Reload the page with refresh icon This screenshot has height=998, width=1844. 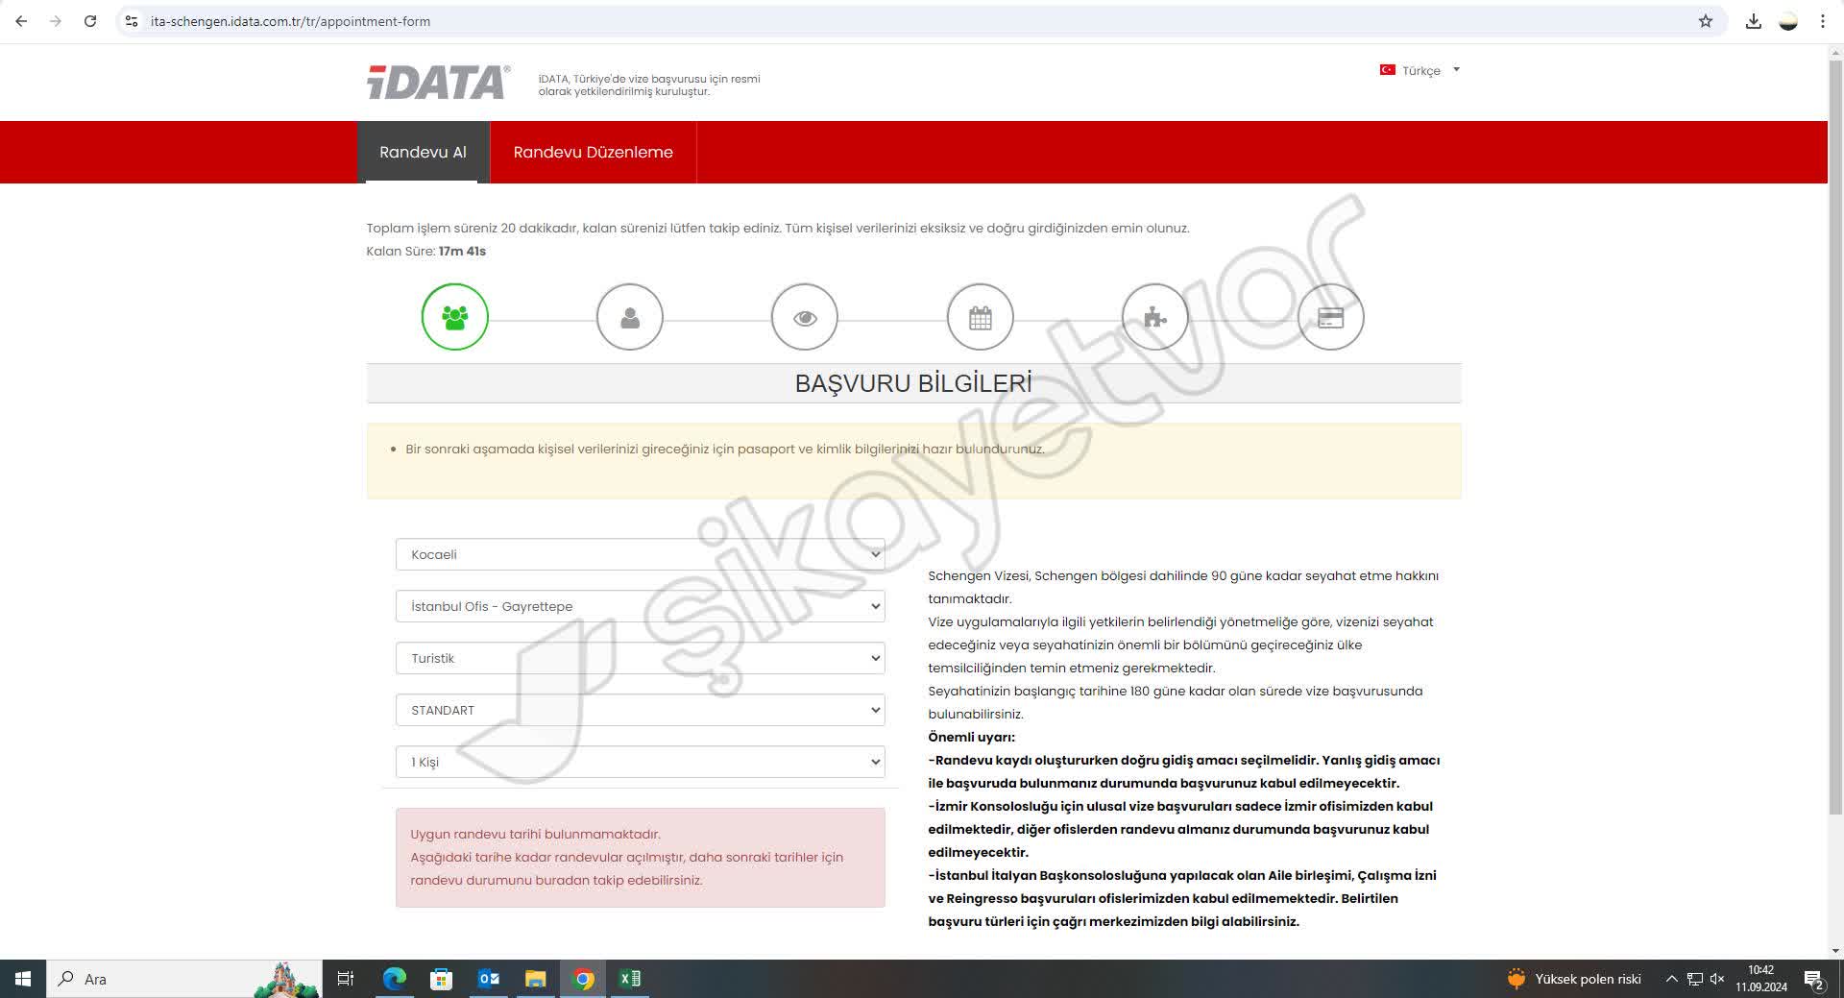click(90, 20)
